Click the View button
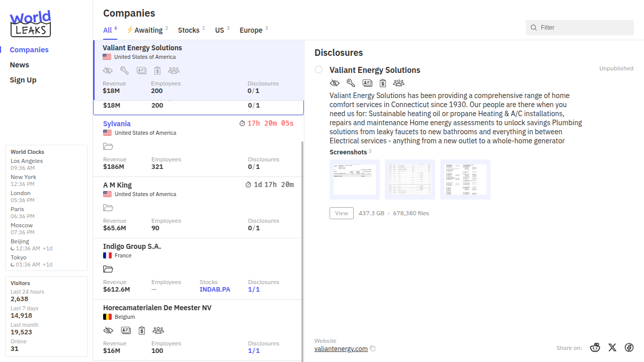This screenshot has width=644, height=362. 342,213
